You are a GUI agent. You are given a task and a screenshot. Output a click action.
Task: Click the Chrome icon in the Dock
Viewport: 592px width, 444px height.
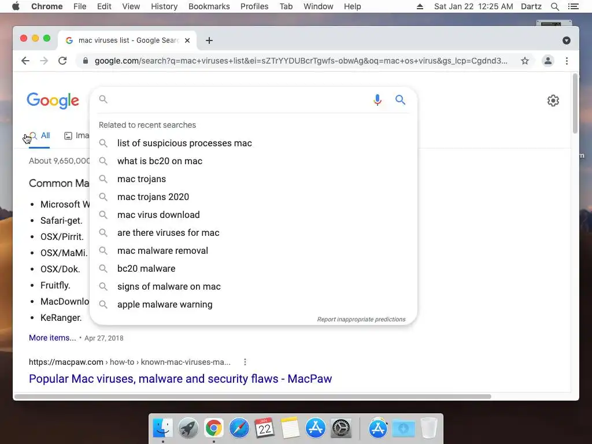(214, 428)
